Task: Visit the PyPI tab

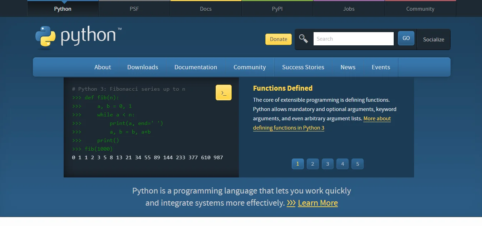Action: coord(277,9)
